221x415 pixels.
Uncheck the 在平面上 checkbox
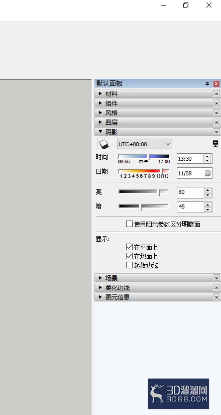[129, 247]
